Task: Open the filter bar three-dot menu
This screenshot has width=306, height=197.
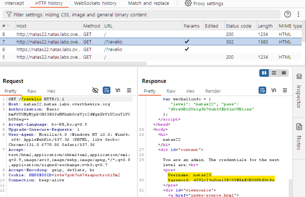Action: tap(298, 14)
